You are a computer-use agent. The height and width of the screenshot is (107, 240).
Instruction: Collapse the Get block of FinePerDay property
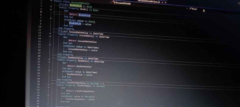coord(48,87)
